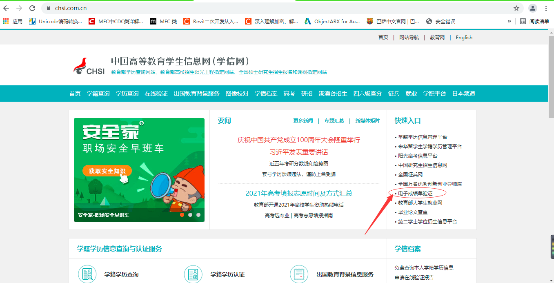Open the Chrome profile avatar

coord(533,8)
